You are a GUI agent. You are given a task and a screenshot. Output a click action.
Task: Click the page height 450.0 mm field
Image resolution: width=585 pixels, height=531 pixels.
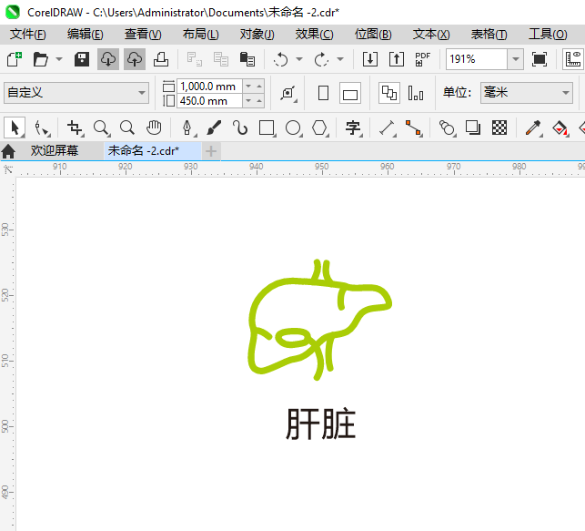(x=209, y=101)
